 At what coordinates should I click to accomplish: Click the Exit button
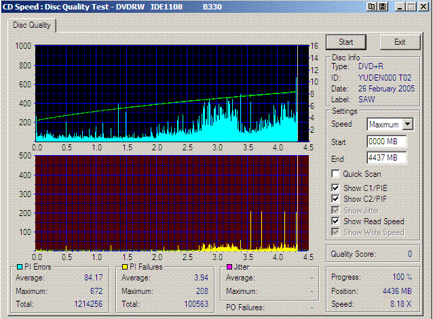click(400, 42)
